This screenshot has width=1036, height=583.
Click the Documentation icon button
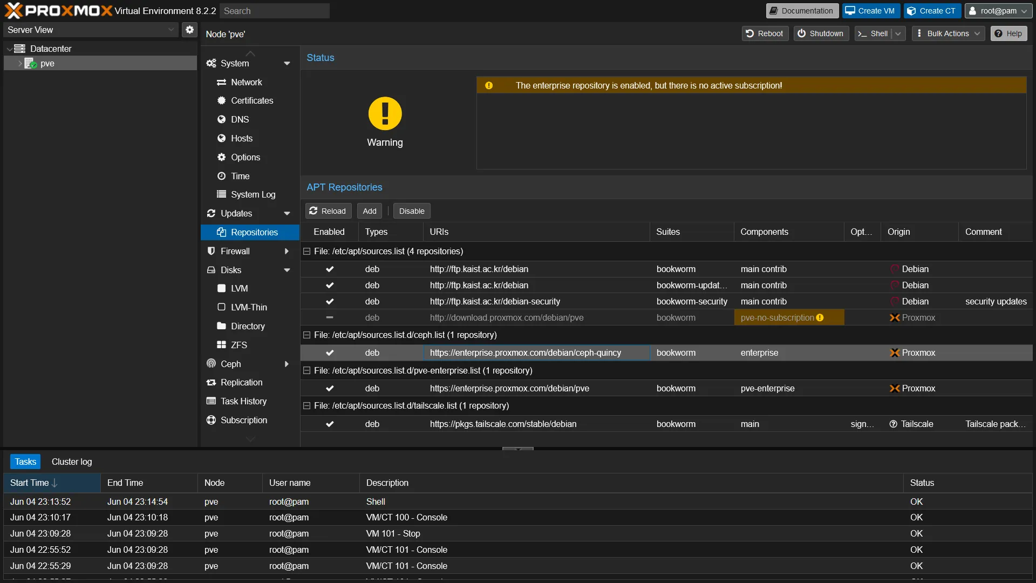[x=802, y=11]
